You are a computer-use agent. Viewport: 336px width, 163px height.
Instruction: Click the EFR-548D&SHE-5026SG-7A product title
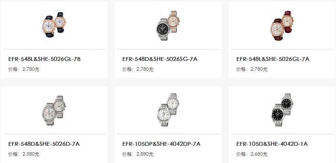coord(160,59)
